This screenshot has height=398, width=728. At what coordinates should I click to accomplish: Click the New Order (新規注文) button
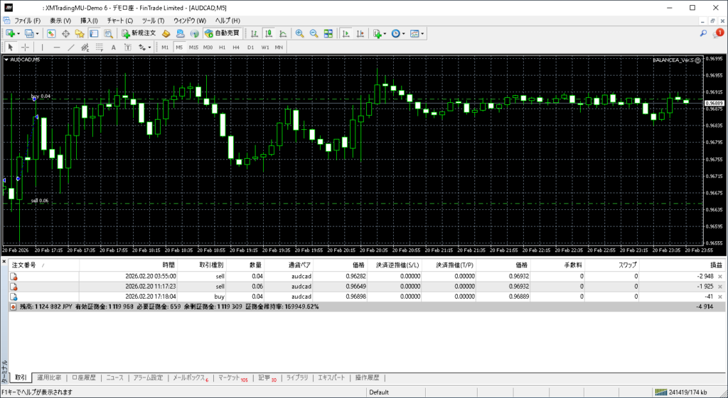138,33
